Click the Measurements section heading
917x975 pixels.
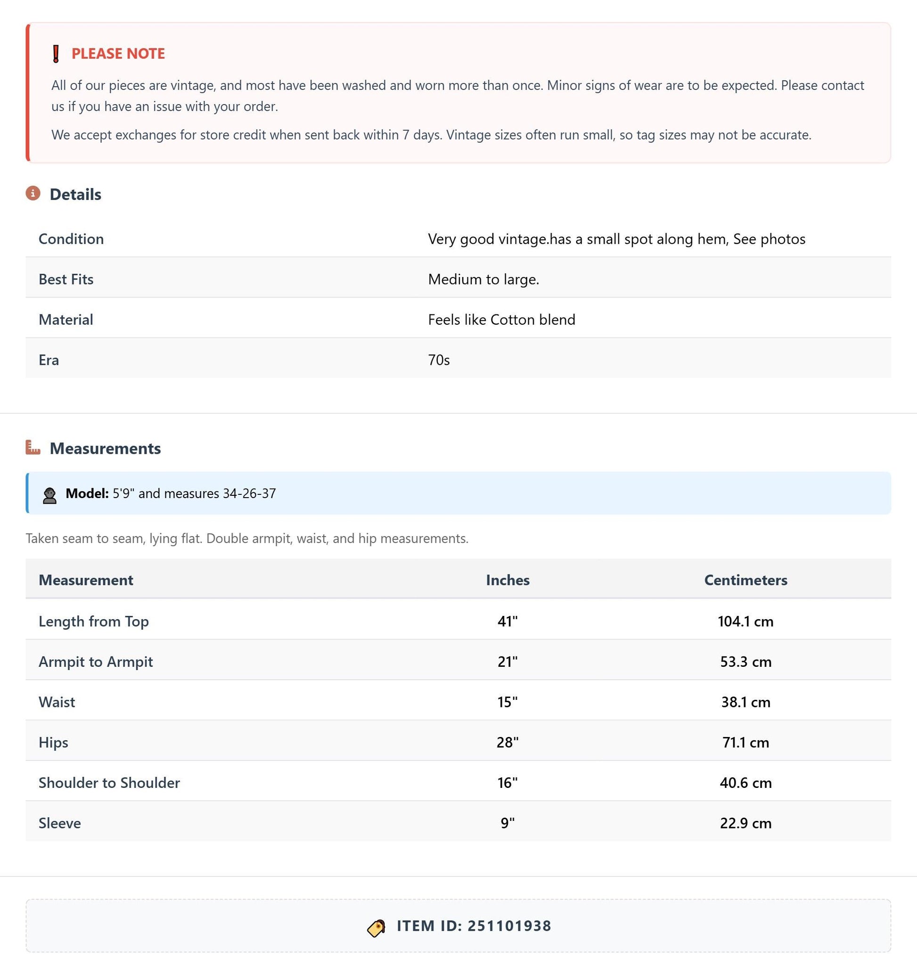coord(106,448)
